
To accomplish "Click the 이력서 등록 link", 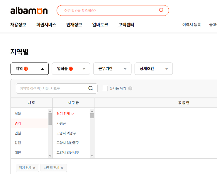I will click(x=191, y=25).
